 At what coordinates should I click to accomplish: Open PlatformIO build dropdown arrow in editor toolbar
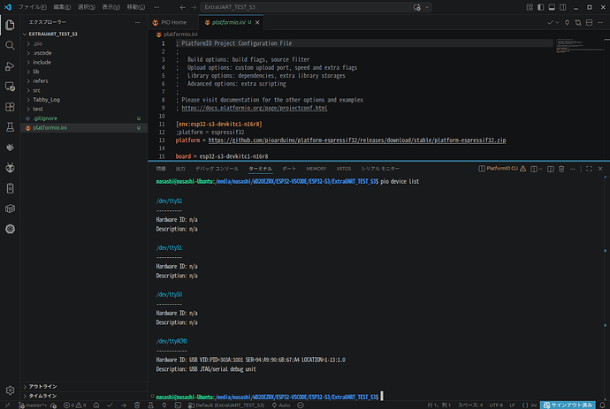pyautogui.click(x=558, y=23)
